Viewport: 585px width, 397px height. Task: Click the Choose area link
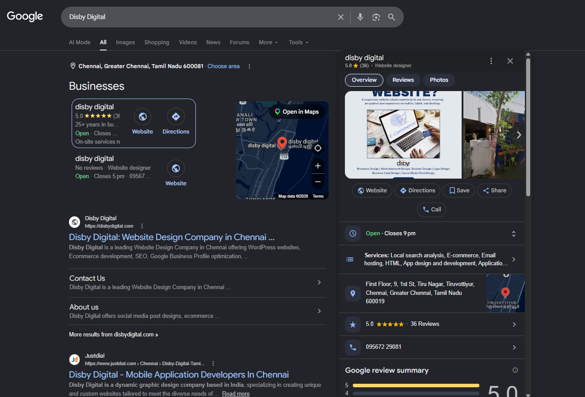(224, 66)
